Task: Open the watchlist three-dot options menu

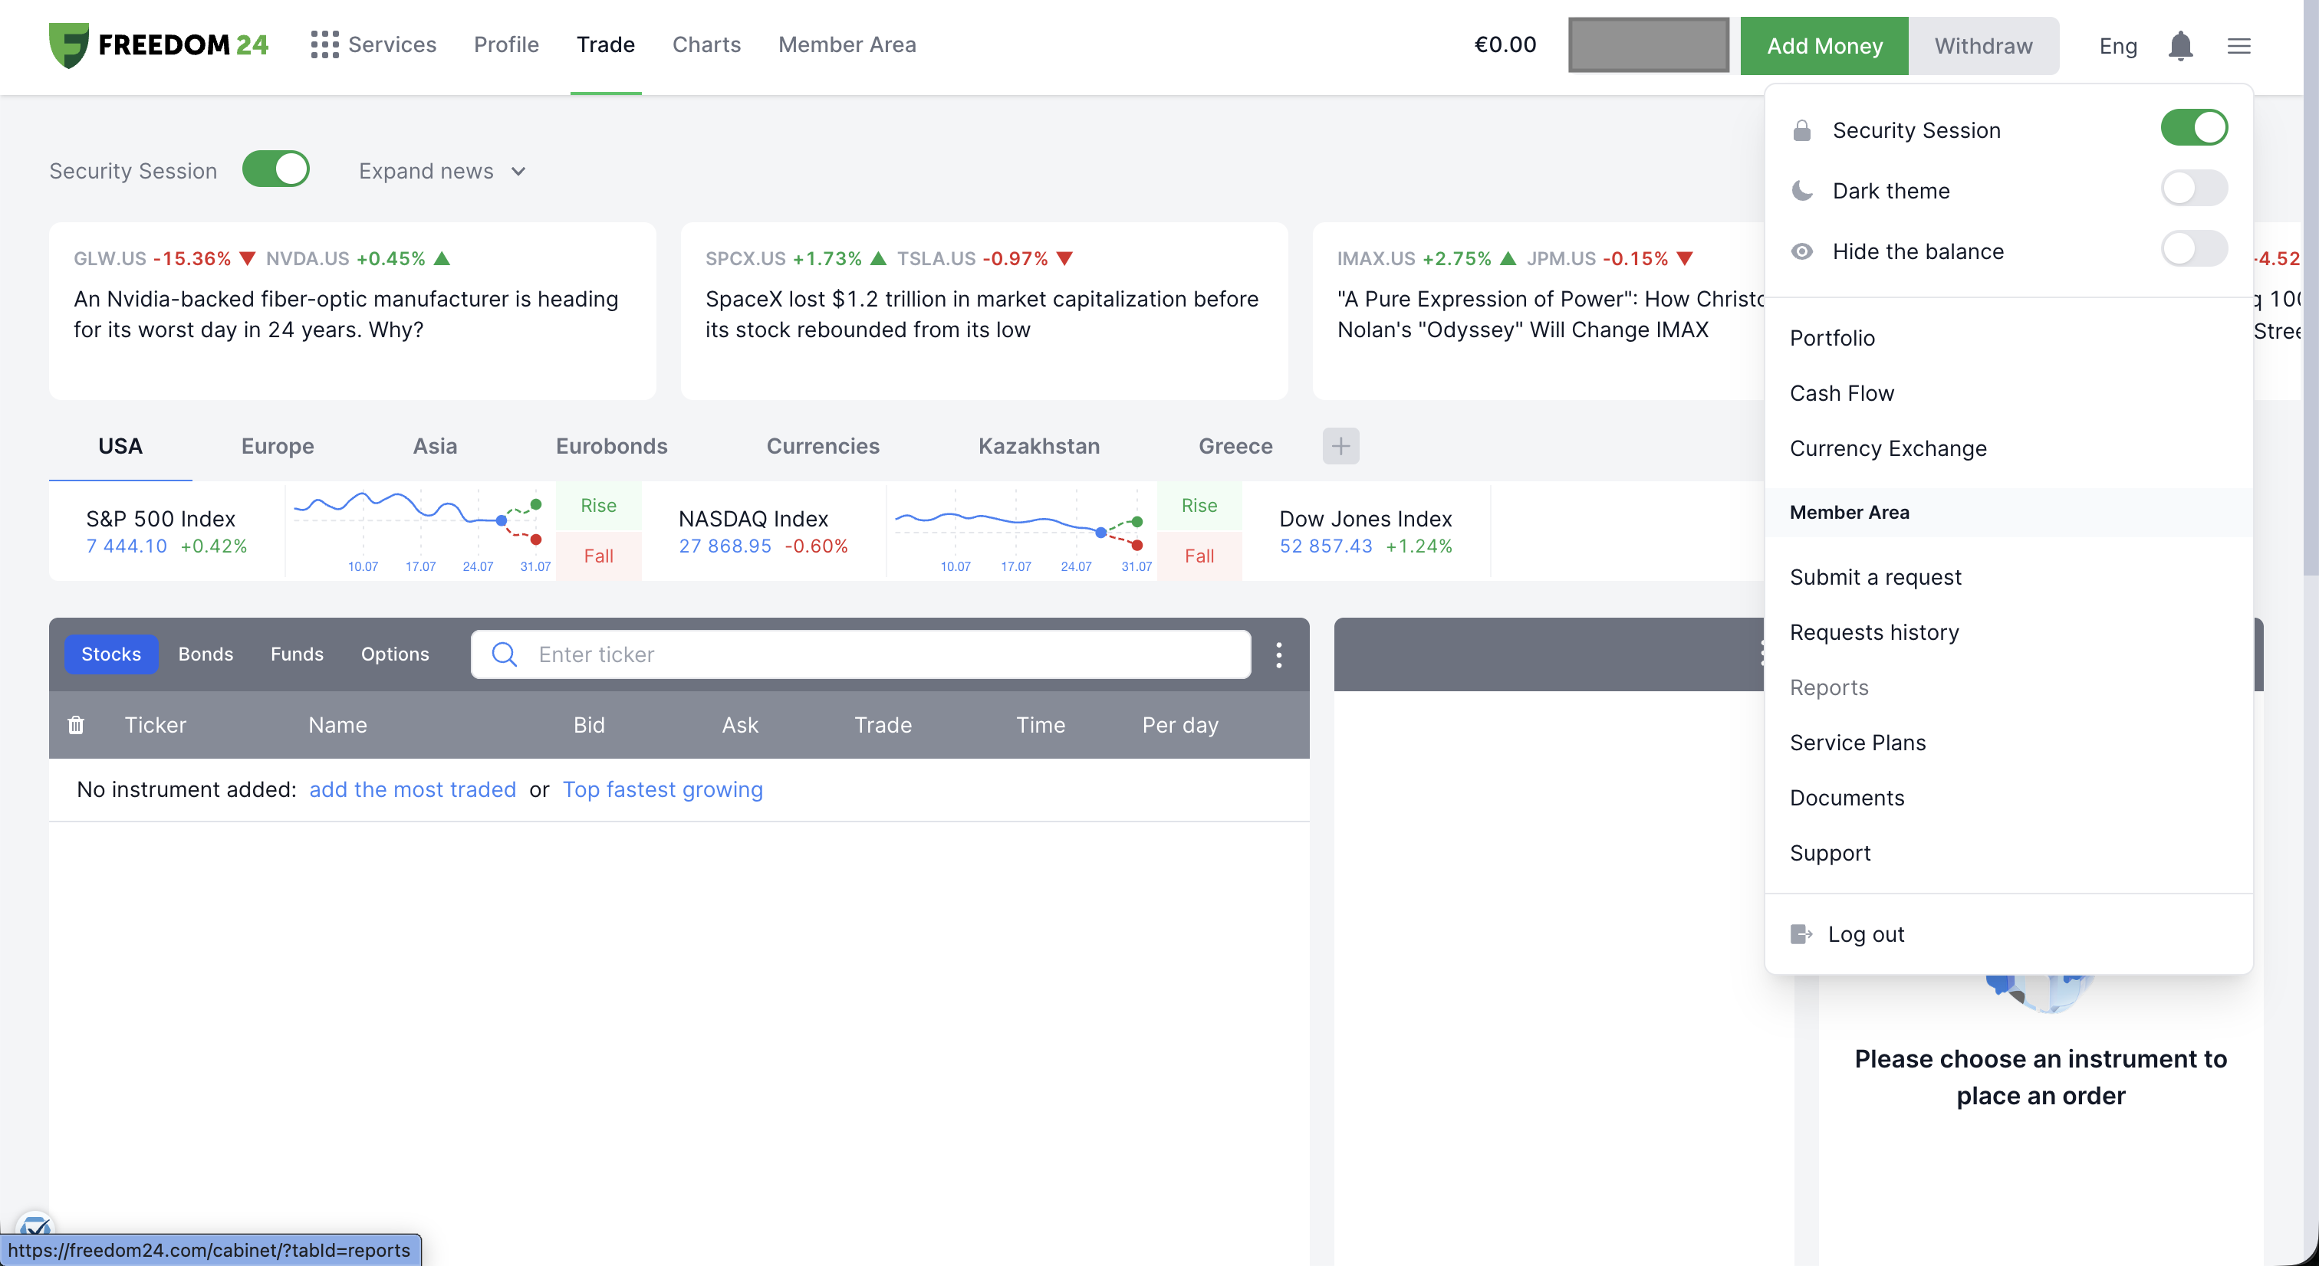Action: point(1278,654)
